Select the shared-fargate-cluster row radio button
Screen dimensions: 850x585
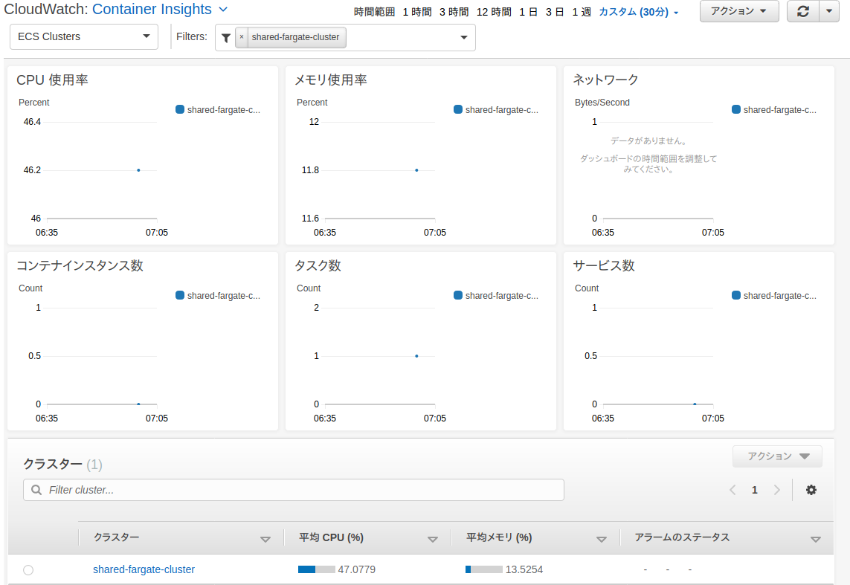coord(28,570)
